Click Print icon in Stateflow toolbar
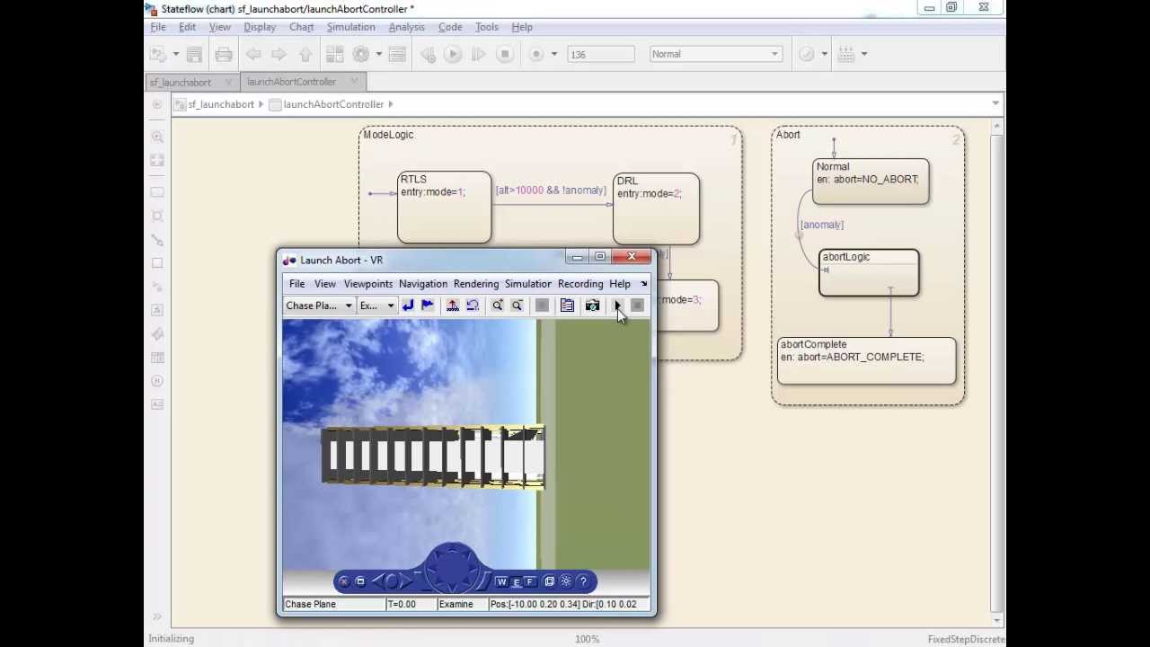The width and height of the screenshot is (1150, 647). tap(224, 54)
